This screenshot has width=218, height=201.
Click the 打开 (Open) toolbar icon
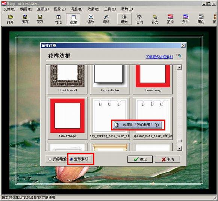[11, 19]
